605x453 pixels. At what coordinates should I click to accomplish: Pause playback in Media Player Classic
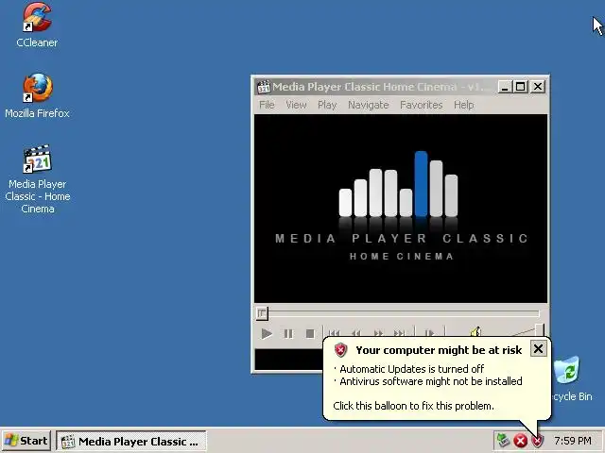pyautogui.click(x=288, y=333)
